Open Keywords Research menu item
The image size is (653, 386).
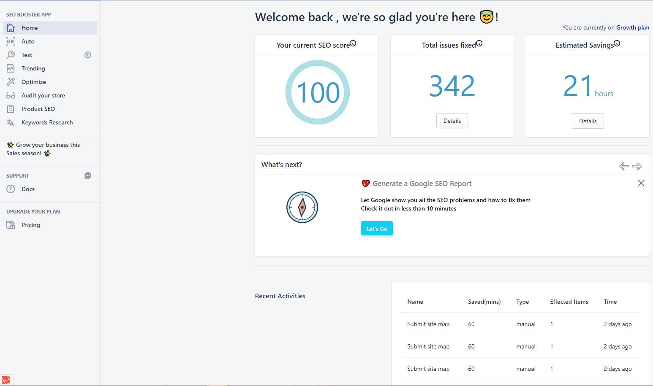point(50,122)
